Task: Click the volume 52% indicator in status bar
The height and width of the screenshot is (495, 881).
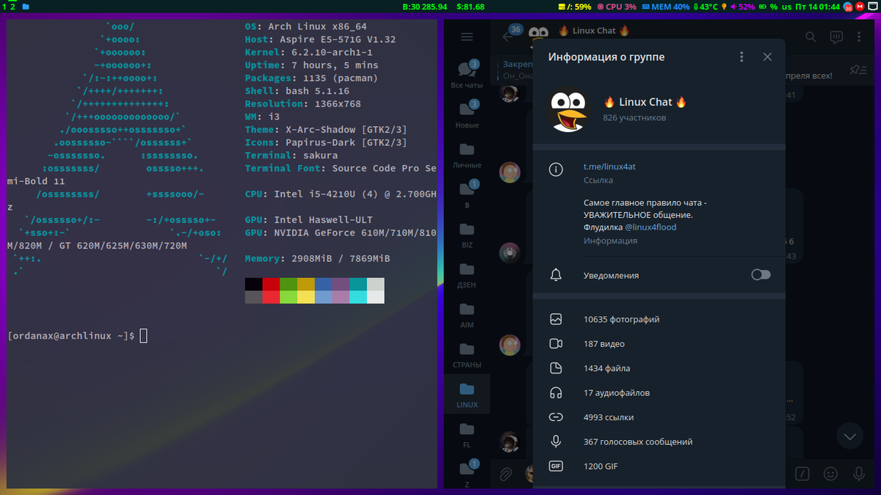Action: (x=742, y=7)
